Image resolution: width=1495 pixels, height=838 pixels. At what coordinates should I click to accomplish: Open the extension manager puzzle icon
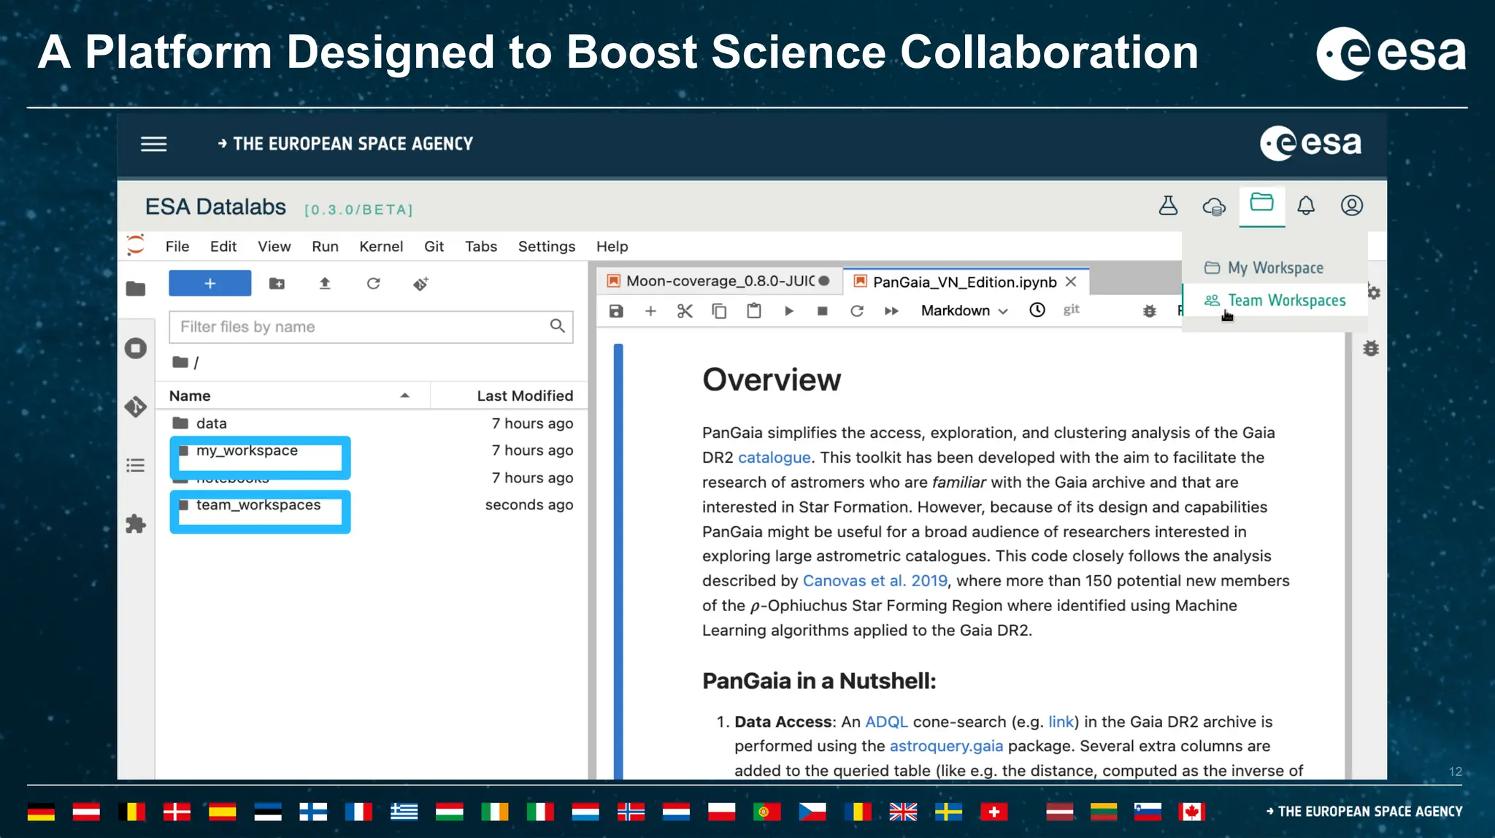tap(136, 523)
